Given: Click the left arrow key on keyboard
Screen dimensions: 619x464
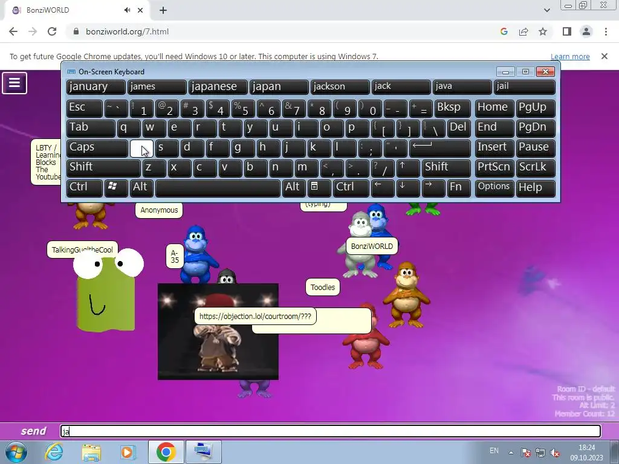Looking at the screenshot, I should pyautogui.click(x=383, y=187).
